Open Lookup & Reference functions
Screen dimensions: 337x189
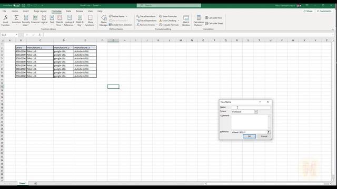70,20
